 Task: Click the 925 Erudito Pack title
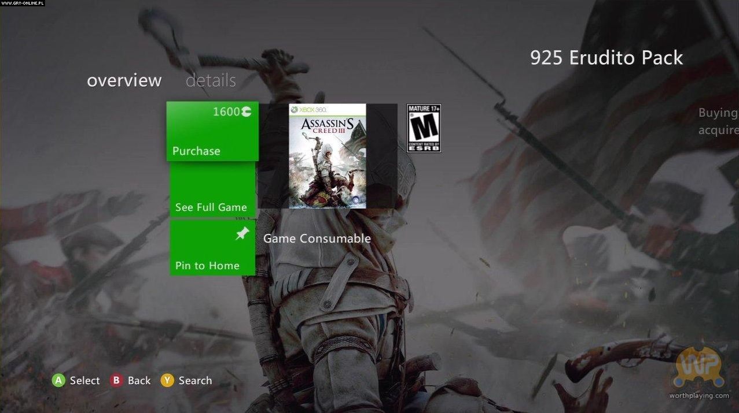pos(606,58)
